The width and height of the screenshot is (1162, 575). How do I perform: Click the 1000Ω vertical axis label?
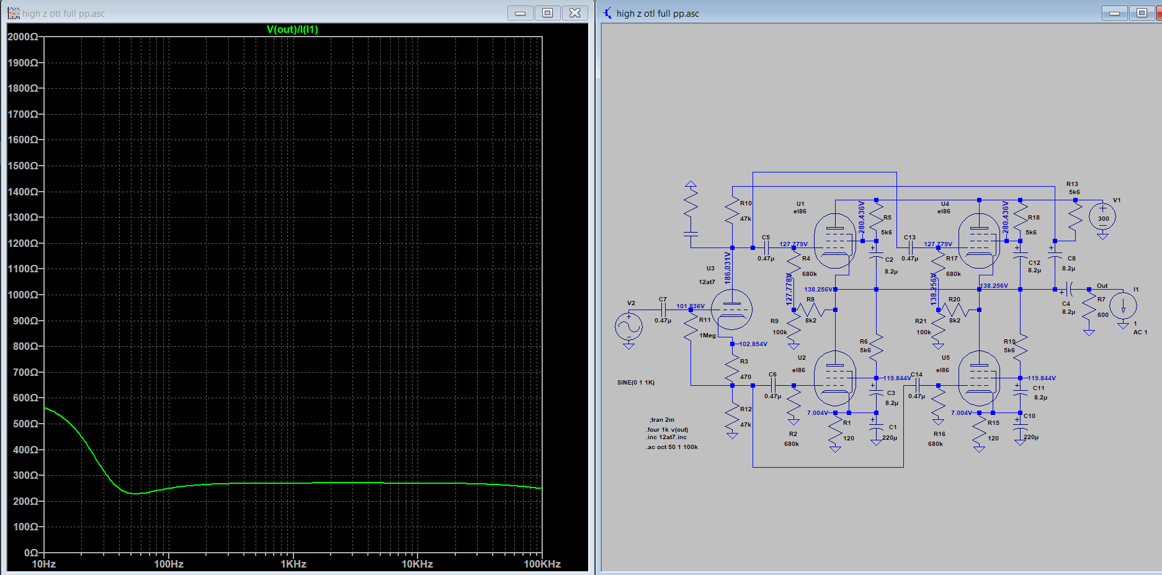[x=22, y=295]
